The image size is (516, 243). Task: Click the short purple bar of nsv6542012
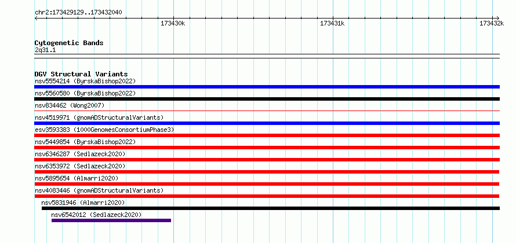pos(111,220)
